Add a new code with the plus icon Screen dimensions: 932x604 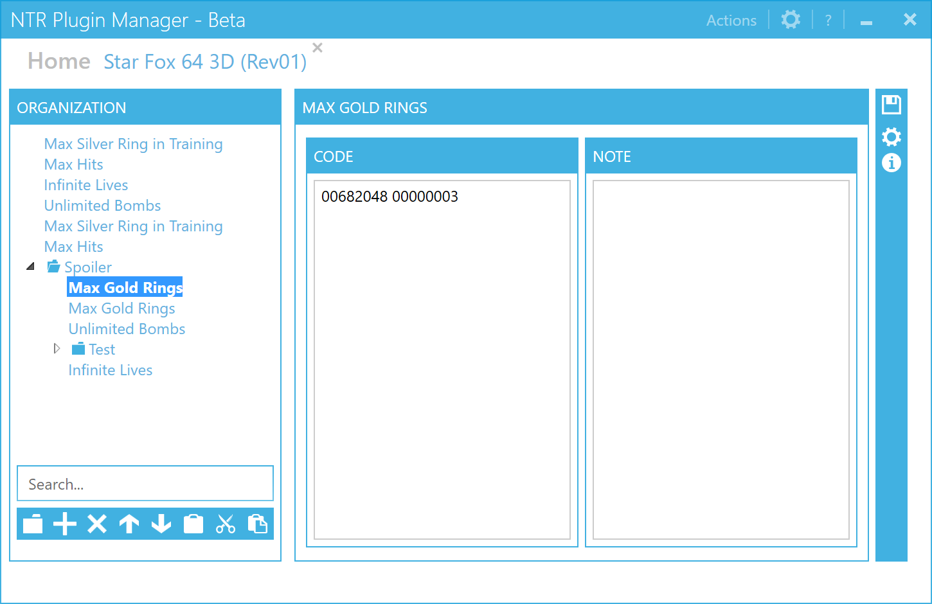pos(65,524)
